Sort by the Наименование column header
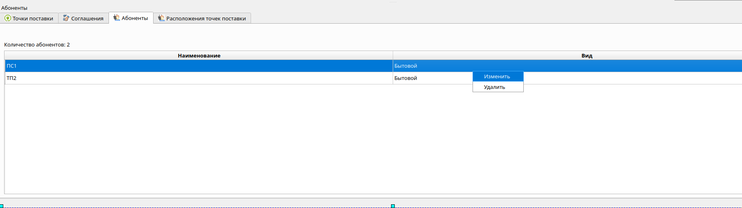The width and height of the screenshot is (742, 208). [199, 55]
